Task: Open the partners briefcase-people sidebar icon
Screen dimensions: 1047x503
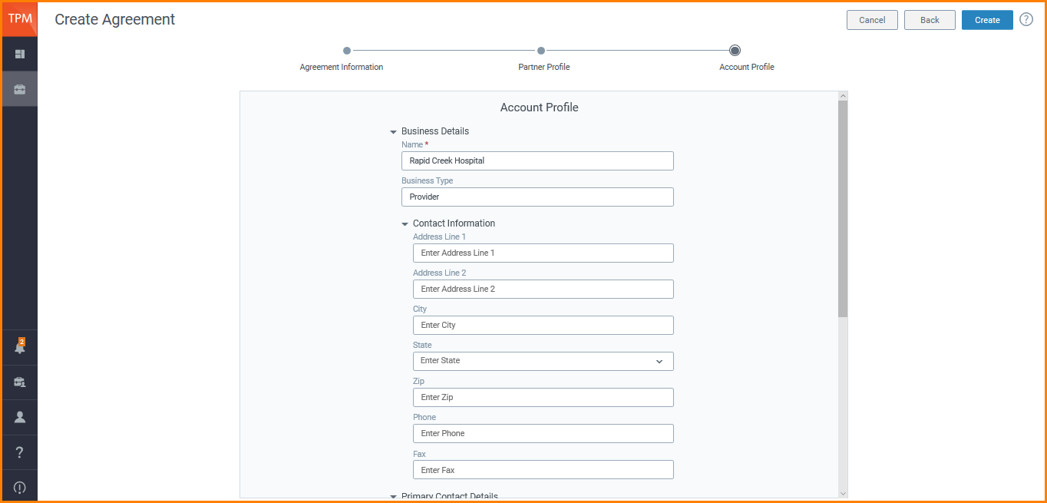Action: [20, 382]
